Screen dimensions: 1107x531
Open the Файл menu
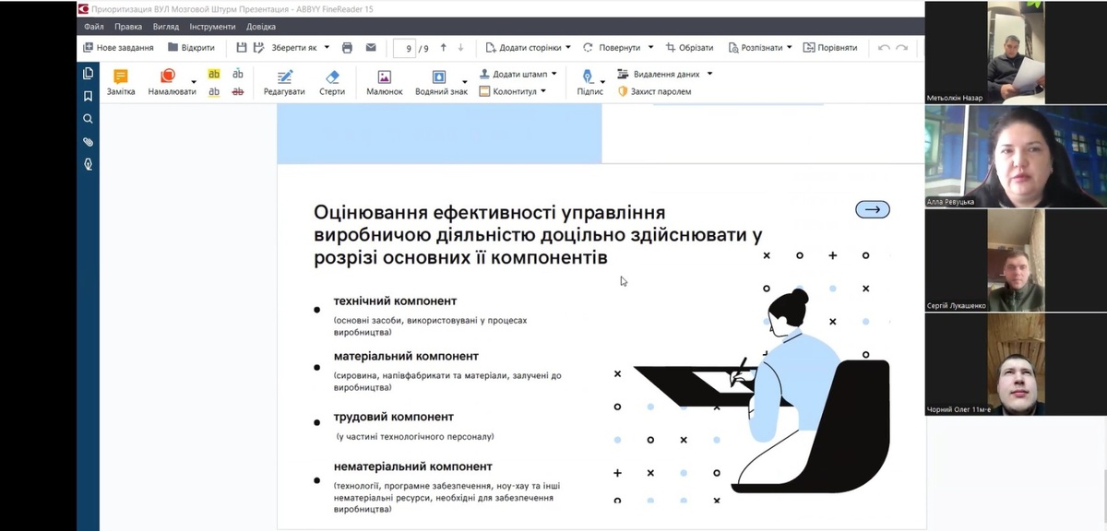[93, 27]
